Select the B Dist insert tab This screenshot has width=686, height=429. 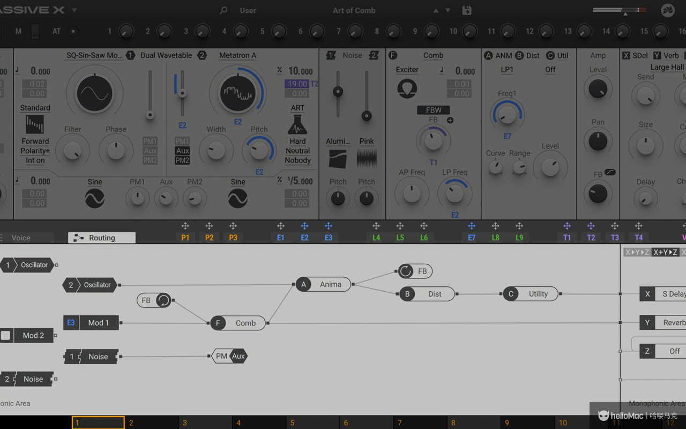click(x=527, y=55)
